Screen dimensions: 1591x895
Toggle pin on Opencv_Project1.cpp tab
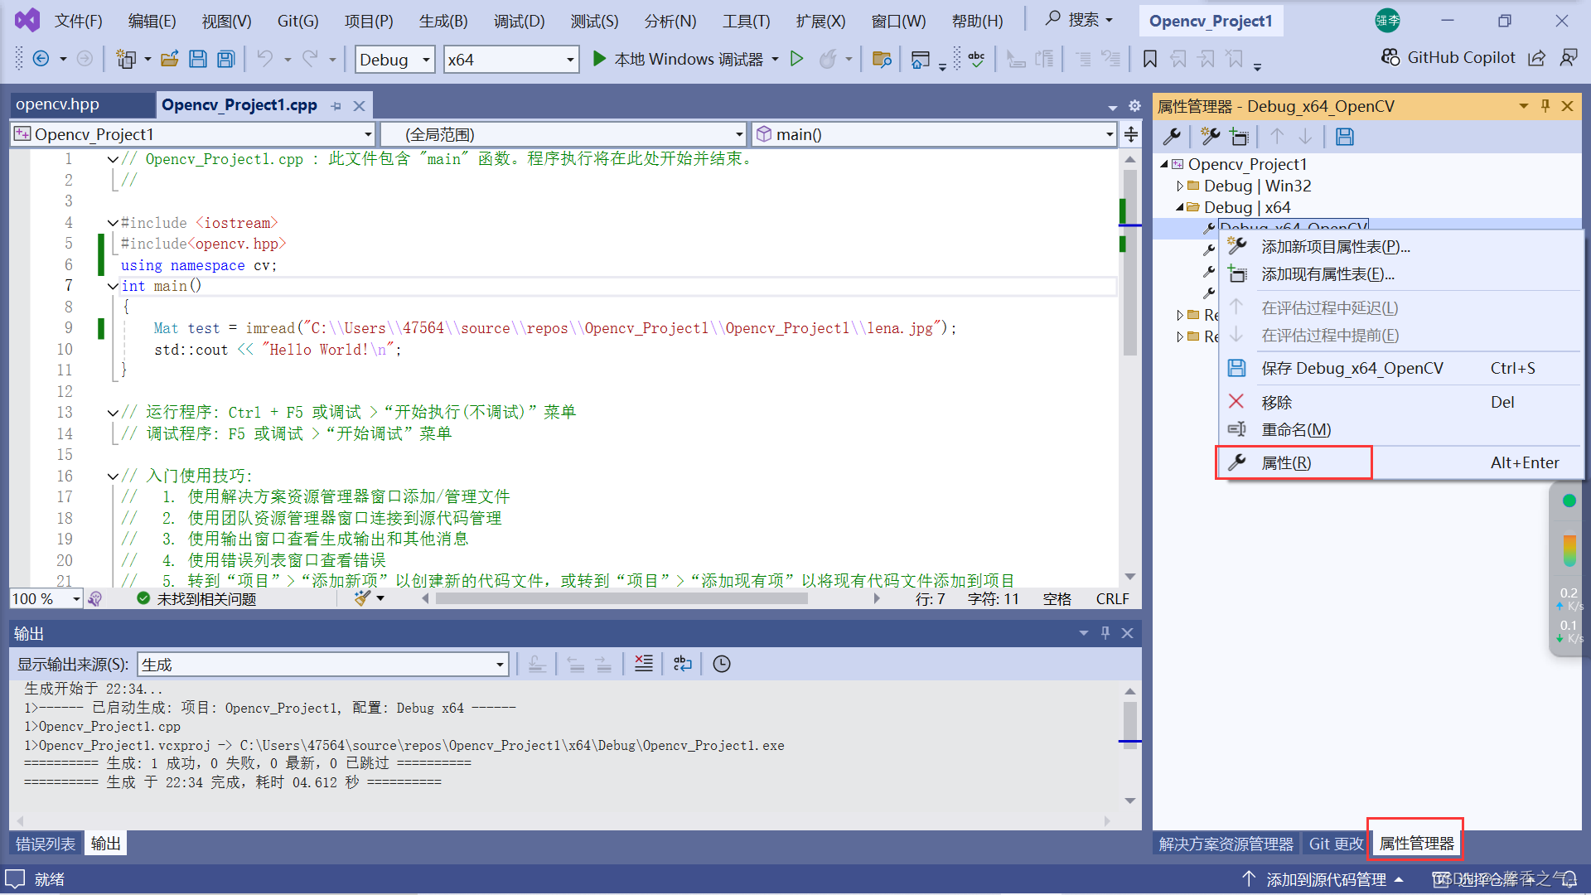336,106
